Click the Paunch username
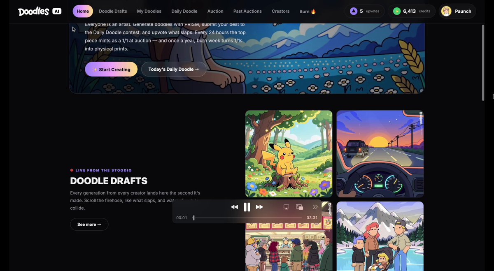The width and height of the screenshot is (494, 271). pos(463,11)
